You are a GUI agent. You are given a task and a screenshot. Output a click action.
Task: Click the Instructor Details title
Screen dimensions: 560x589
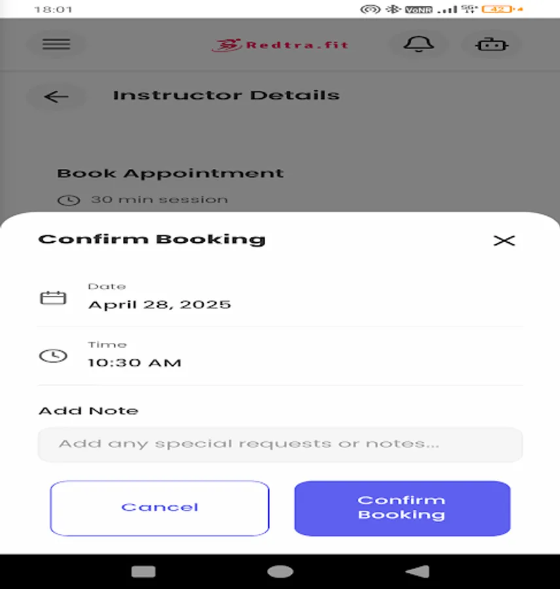pyautogui.click(x=226, y=96)
